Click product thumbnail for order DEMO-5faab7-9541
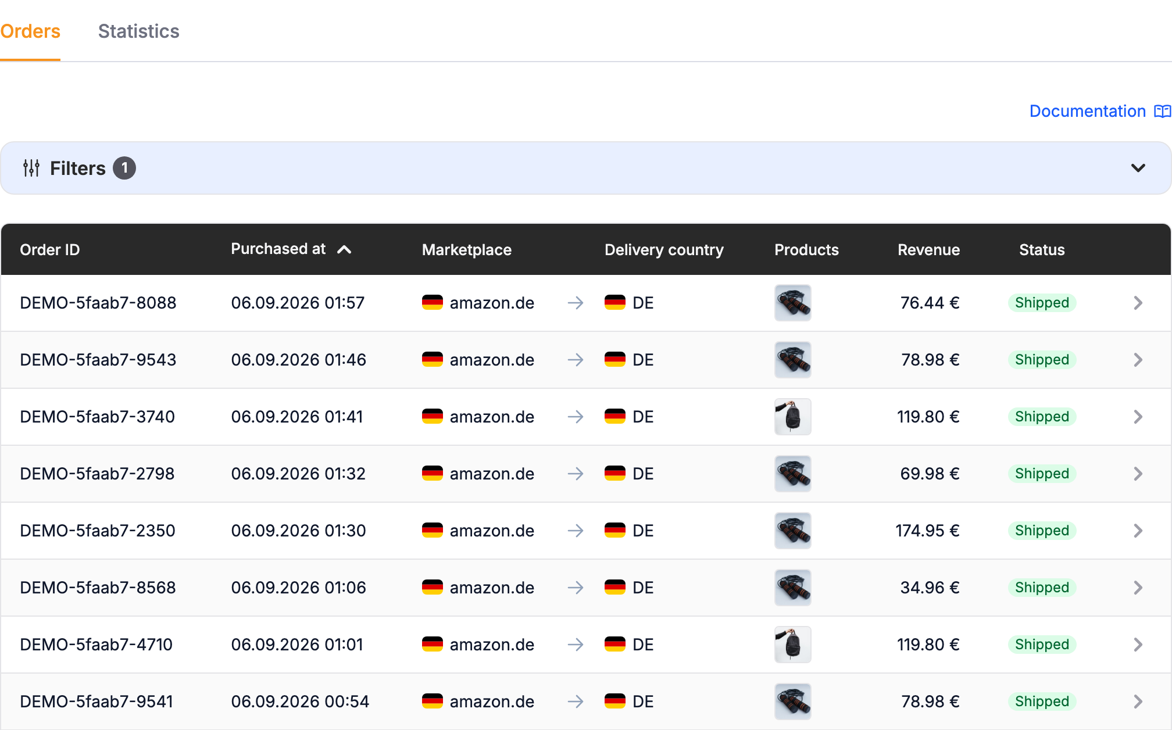Image resolution: width=1172 pixels, height=730 pixels. tap(793, 702)
